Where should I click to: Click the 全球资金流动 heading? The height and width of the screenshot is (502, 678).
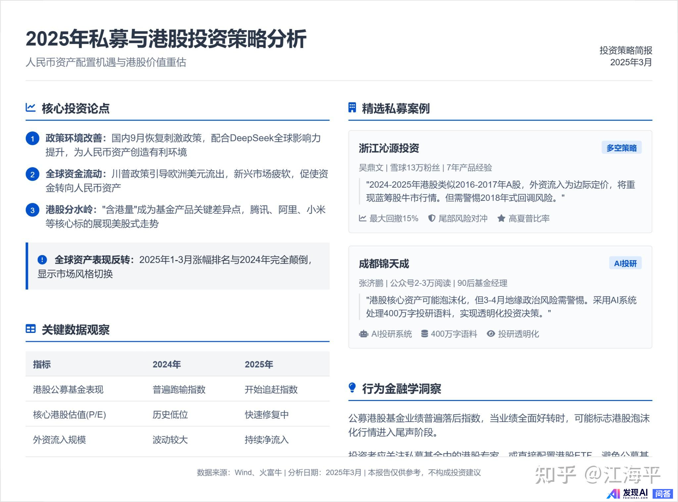[76, 174]
